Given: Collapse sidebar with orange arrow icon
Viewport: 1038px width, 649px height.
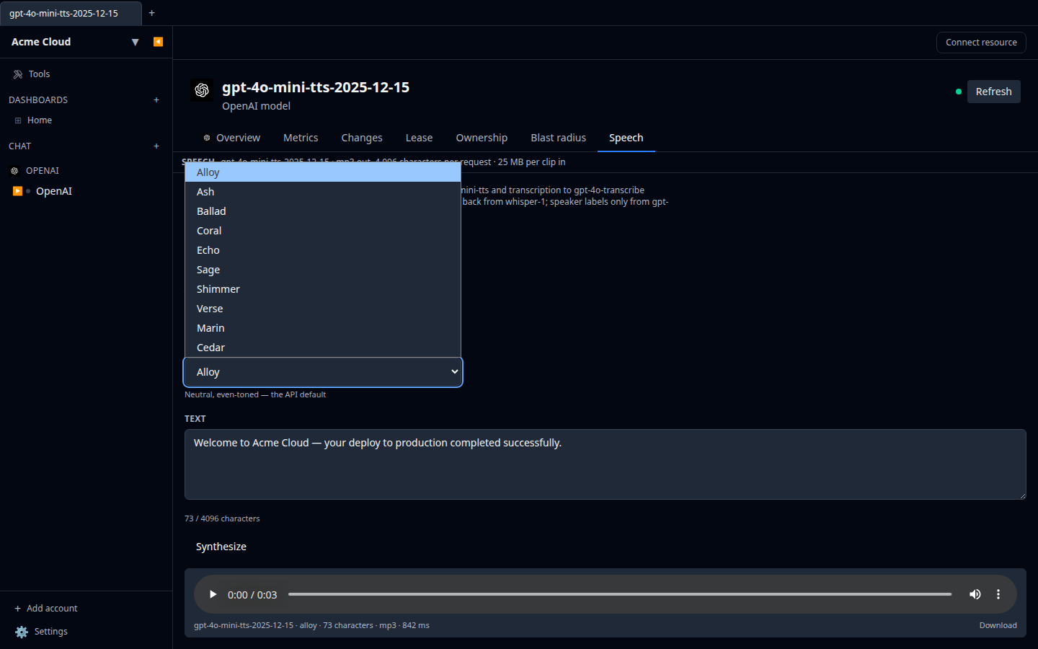Looking at the screenshot, I should 158,42.
